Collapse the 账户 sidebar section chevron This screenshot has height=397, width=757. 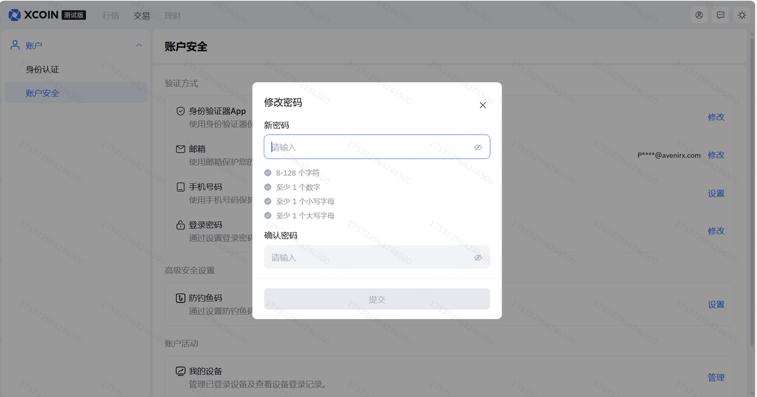[x=139, y=45]
